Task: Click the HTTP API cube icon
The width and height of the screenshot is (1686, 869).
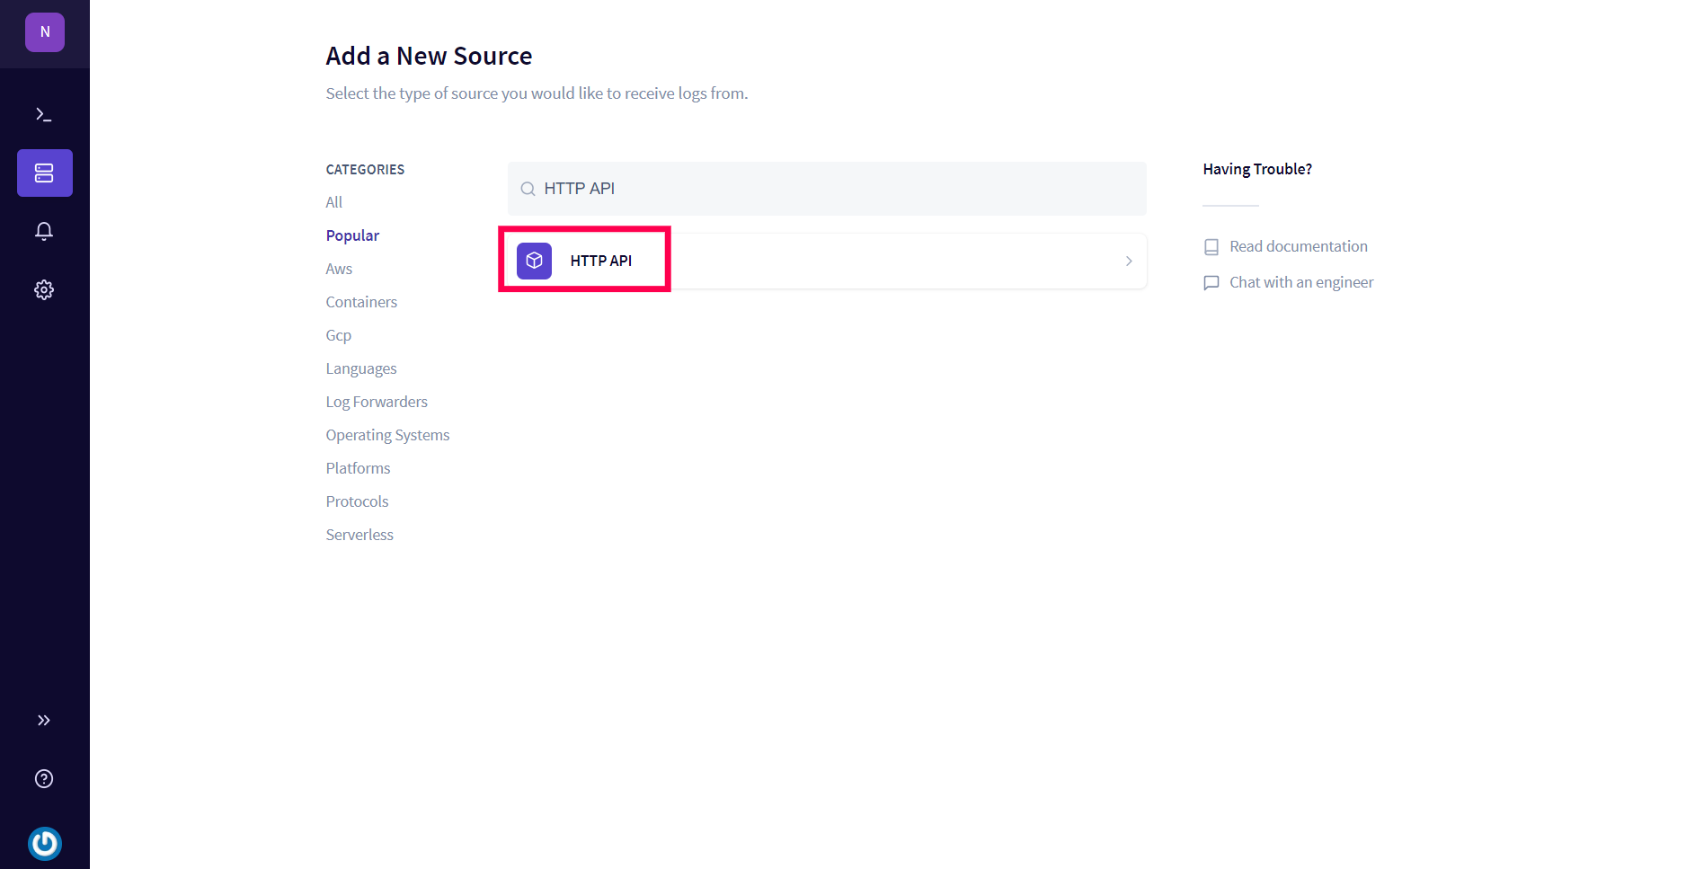Action: click(534, 261)
